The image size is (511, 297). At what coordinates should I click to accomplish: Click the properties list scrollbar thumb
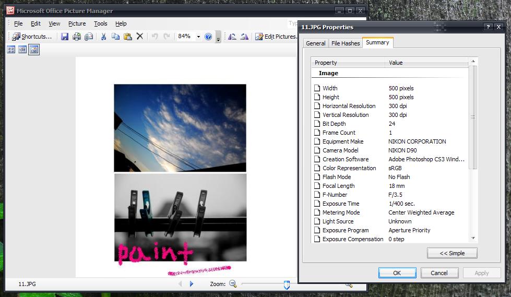[473, 117]
